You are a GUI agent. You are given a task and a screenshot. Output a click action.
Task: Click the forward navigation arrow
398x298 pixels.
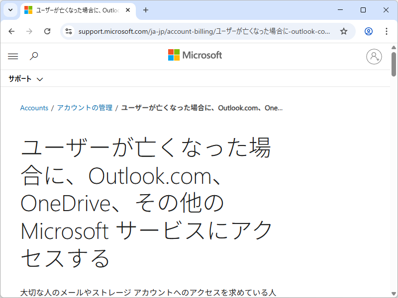coord(29,31)
